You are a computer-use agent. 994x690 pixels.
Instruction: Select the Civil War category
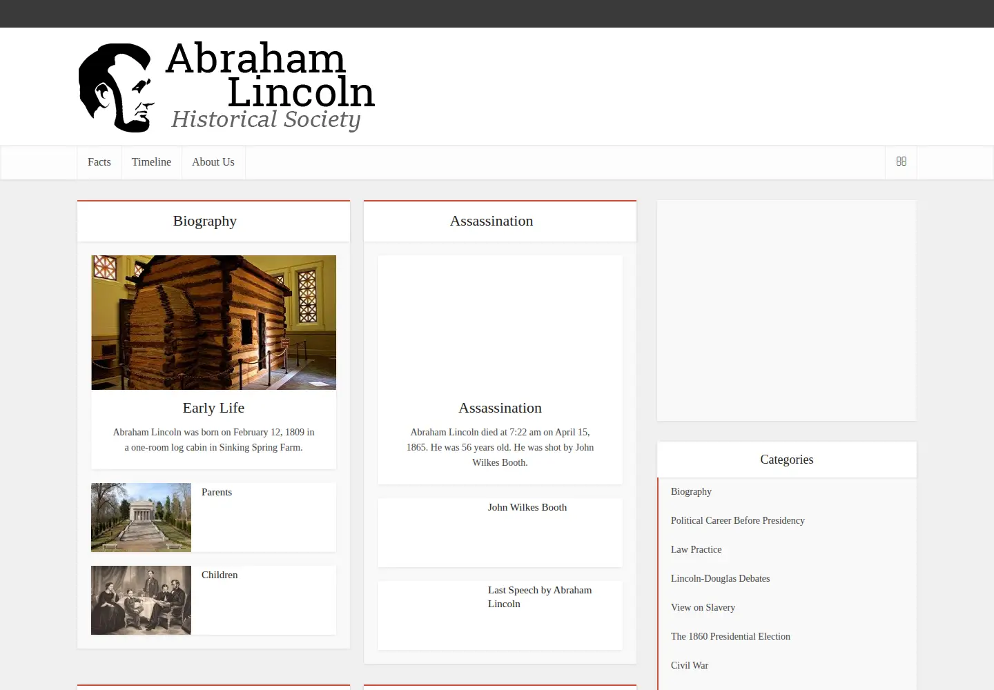click(x=690, y=665)
